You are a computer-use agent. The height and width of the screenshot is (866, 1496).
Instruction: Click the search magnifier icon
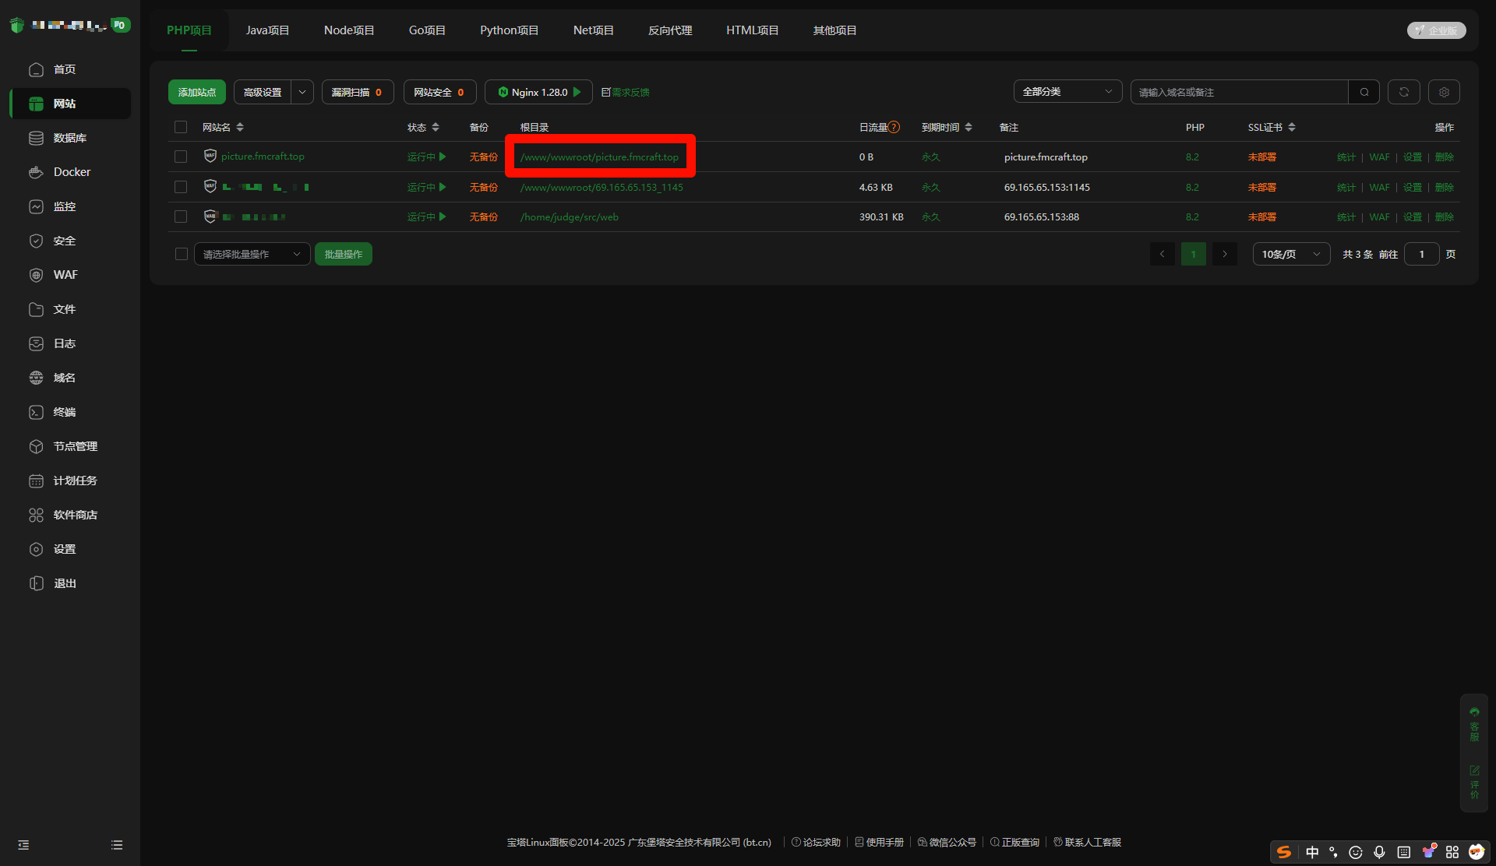coord(1364,92)
